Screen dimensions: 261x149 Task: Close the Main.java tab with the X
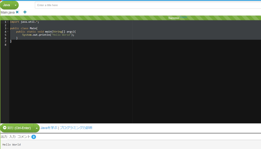(17, 12)
